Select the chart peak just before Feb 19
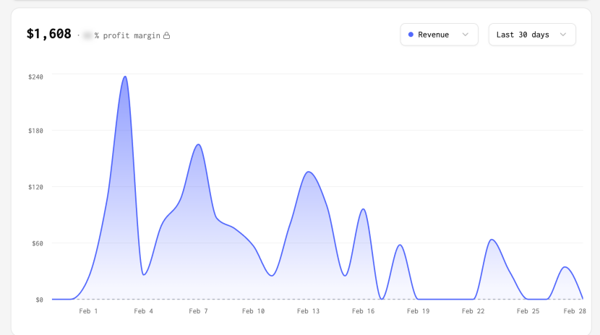The height and width of the screenshot is (335, 600). click(400, 245)
